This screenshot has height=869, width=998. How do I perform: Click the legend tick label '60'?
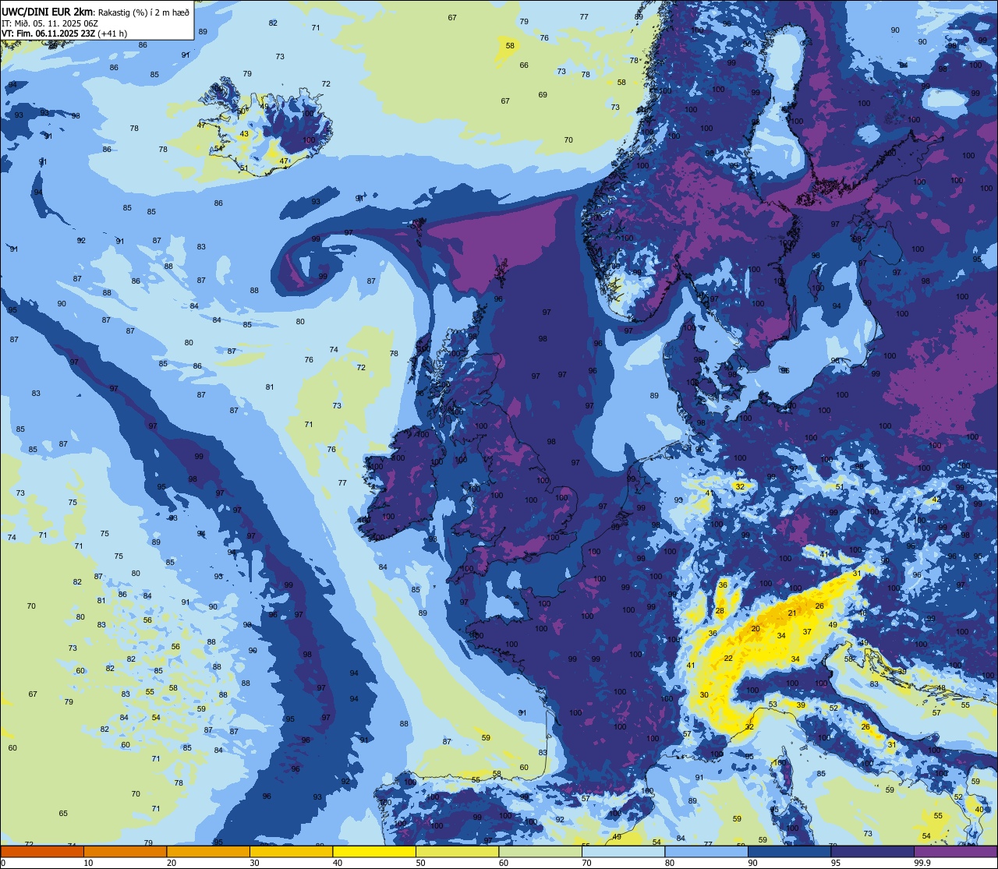pos(504,863)
